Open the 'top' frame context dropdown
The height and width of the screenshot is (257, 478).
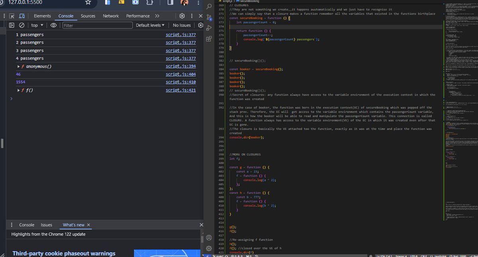[x=36, y=25]
